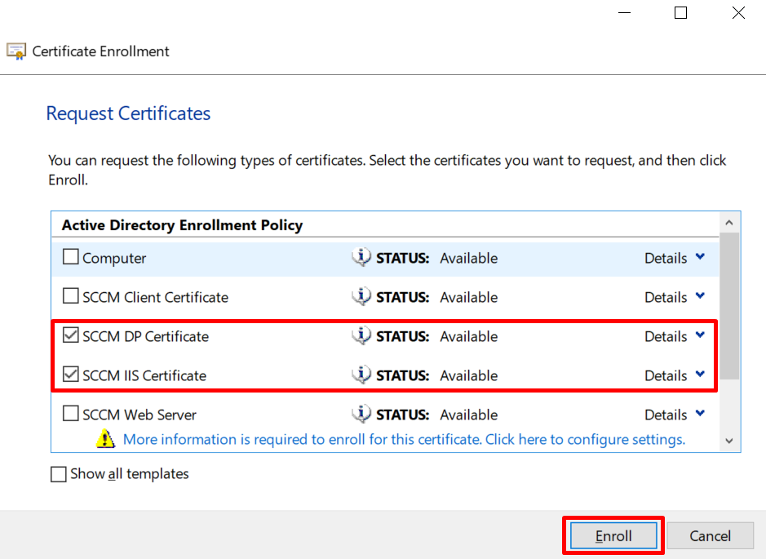Check the Computer certificate checkbox
The width and height of the screenshot is (766, 559).
(71, 256)
